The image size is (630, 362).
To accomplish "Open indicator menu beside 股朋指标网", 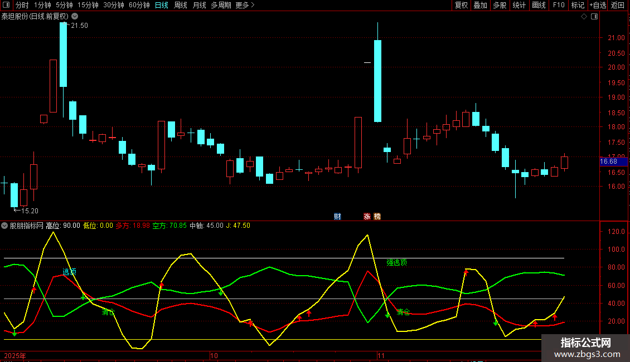I will (x=4, y=226).
